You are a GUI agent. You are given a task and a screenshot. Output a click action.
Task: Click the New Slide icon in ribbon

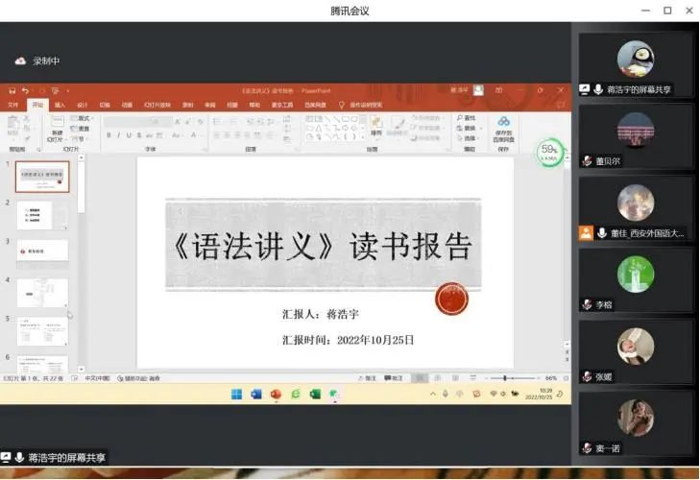57,125
